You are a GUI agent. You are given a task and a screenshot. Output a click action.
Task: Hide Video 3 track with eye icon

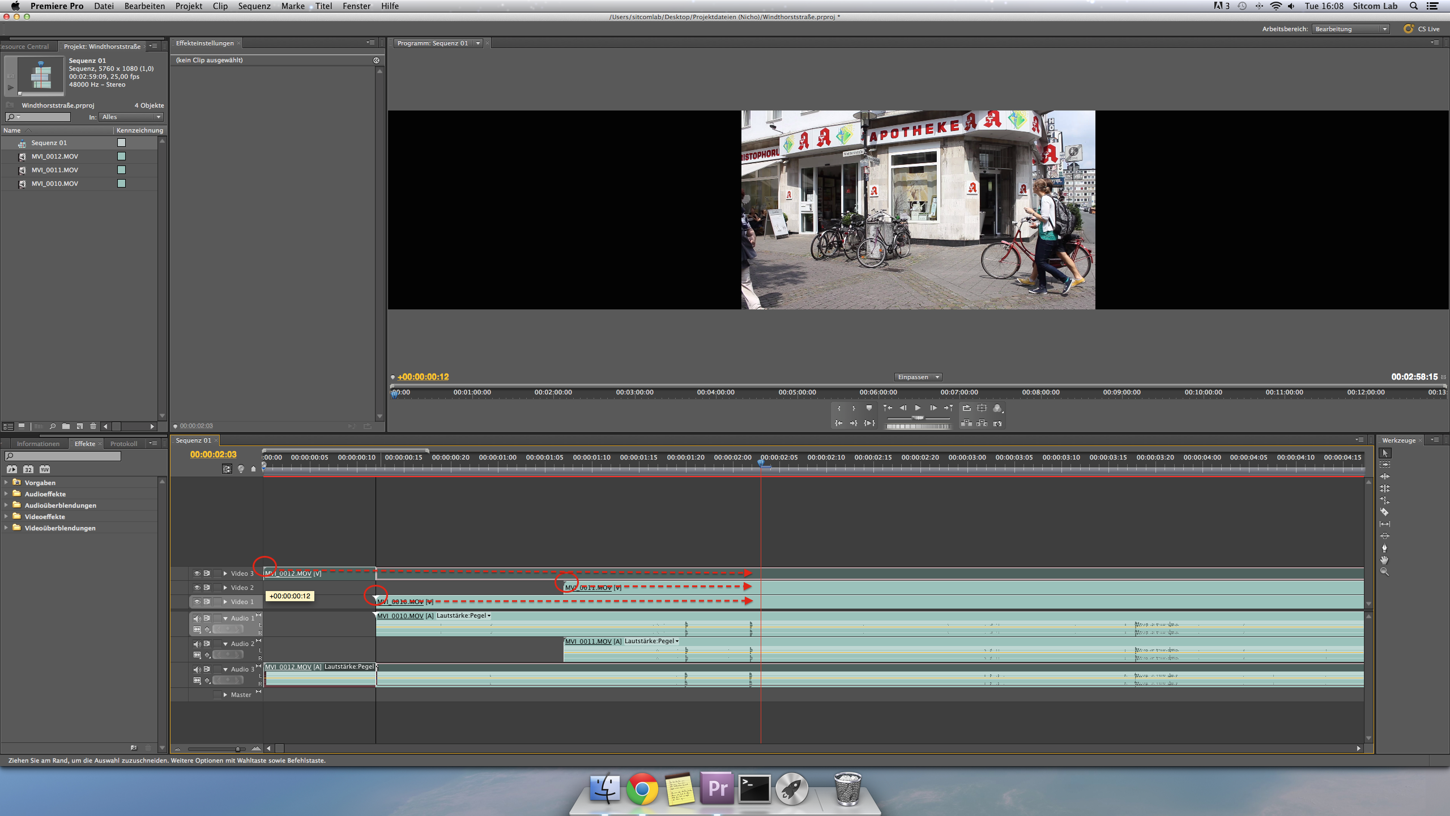pos(197,573)
